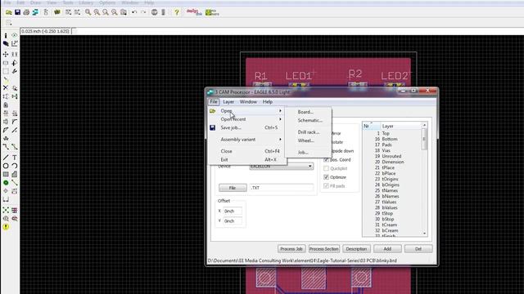Open the CAM Processor File menu
524x294 pixels.
[214, 101]
